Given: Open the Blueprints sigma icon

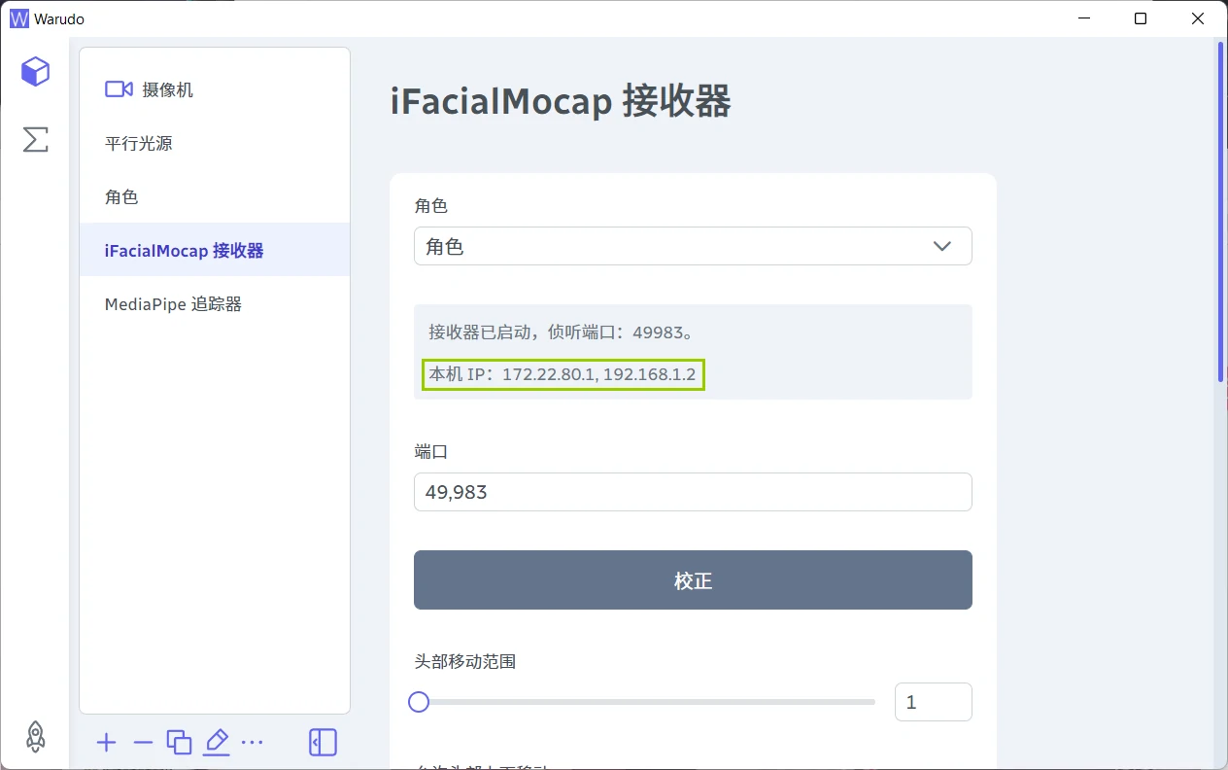Looking at the screenshot, I should pos(35,139).
